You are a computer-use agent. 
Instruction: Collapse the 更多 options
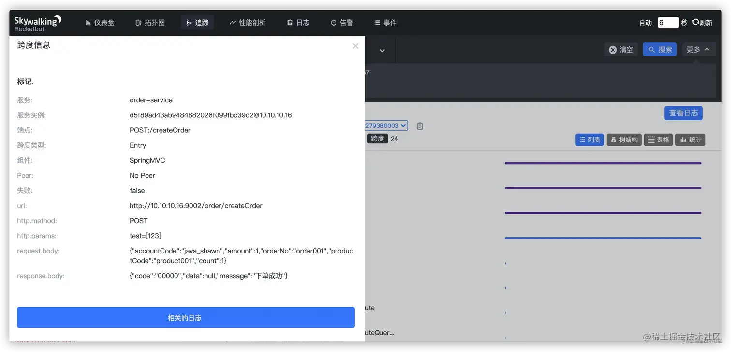(698, 50)
